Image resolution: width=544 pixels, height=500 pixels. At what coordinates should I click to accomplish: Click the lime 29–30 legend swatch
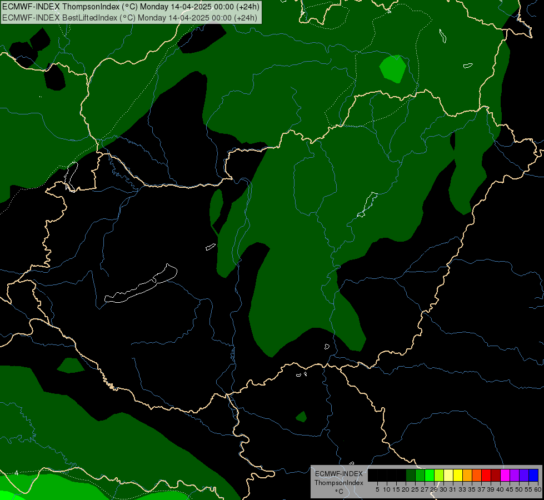pyautogui.click(x=439, y=475)
